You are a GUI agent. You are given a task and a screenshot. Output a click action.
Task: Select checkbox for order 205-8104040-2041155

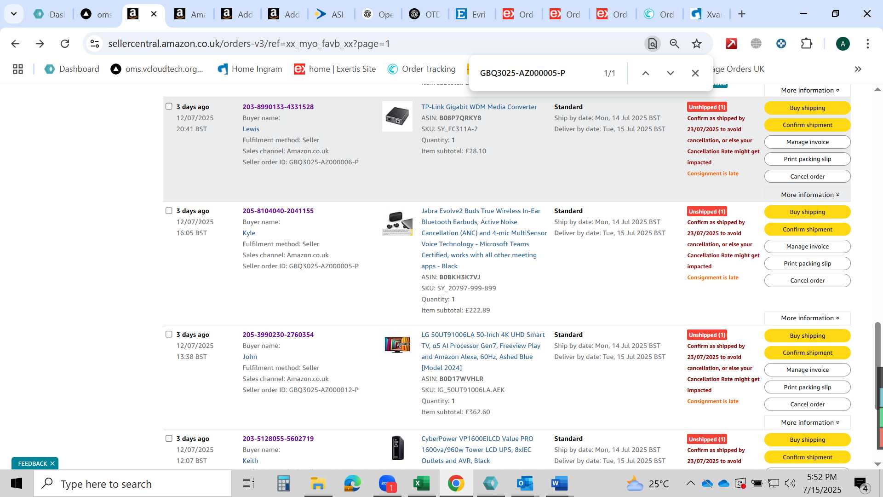coord(169,211)
